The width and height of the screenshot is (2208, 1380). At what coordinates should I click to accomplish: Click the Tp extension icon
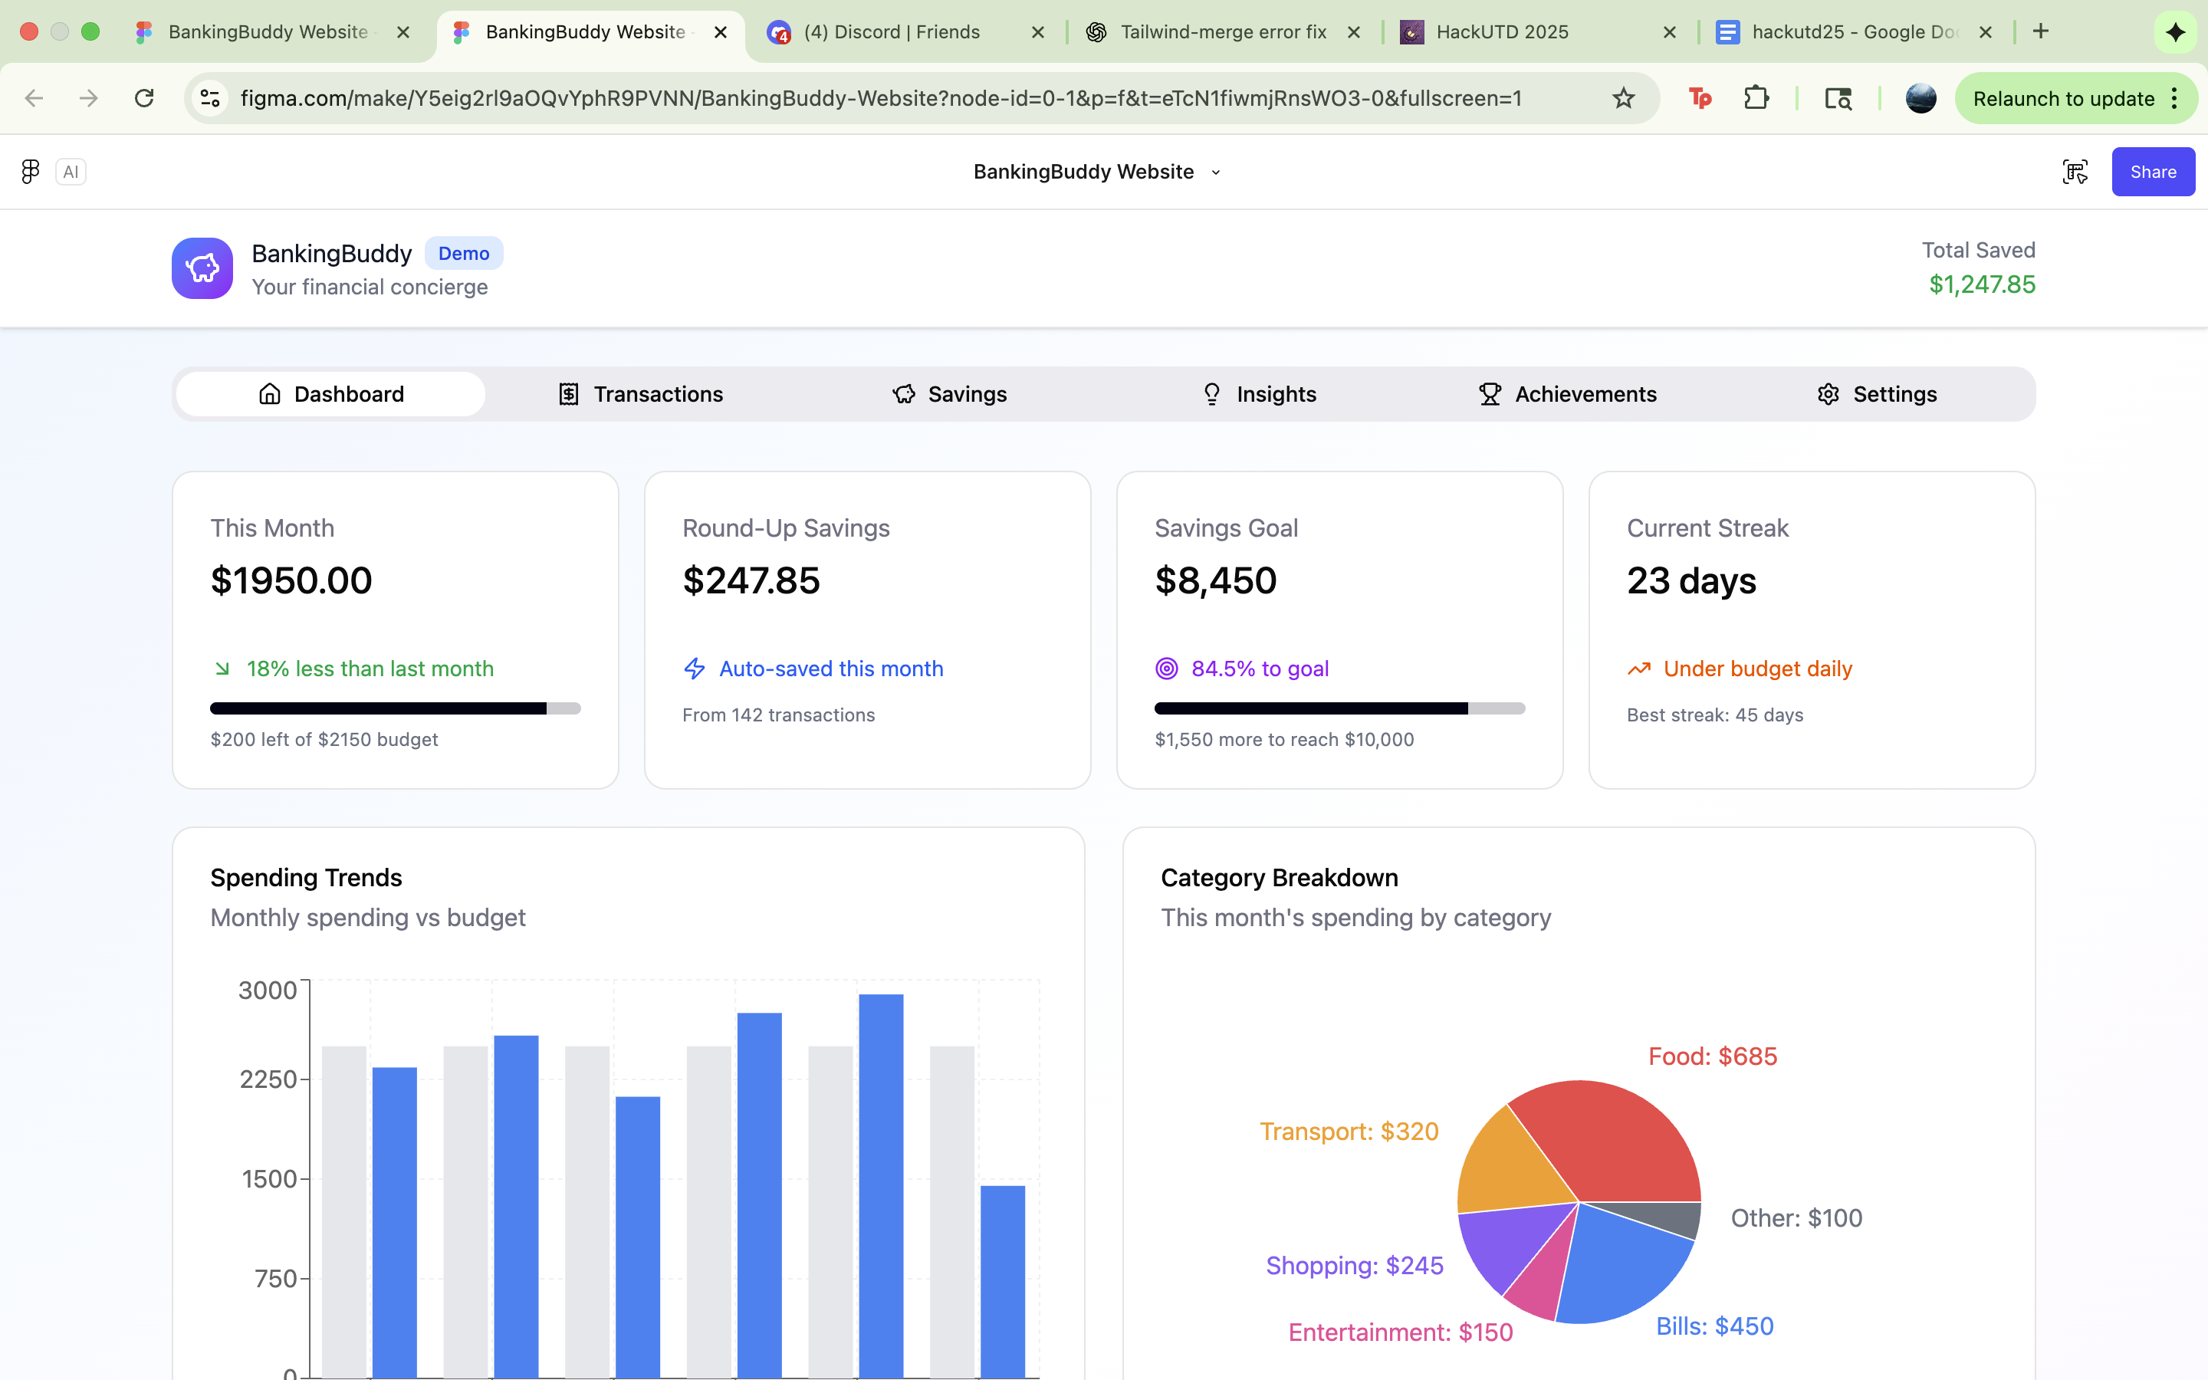1700,99
